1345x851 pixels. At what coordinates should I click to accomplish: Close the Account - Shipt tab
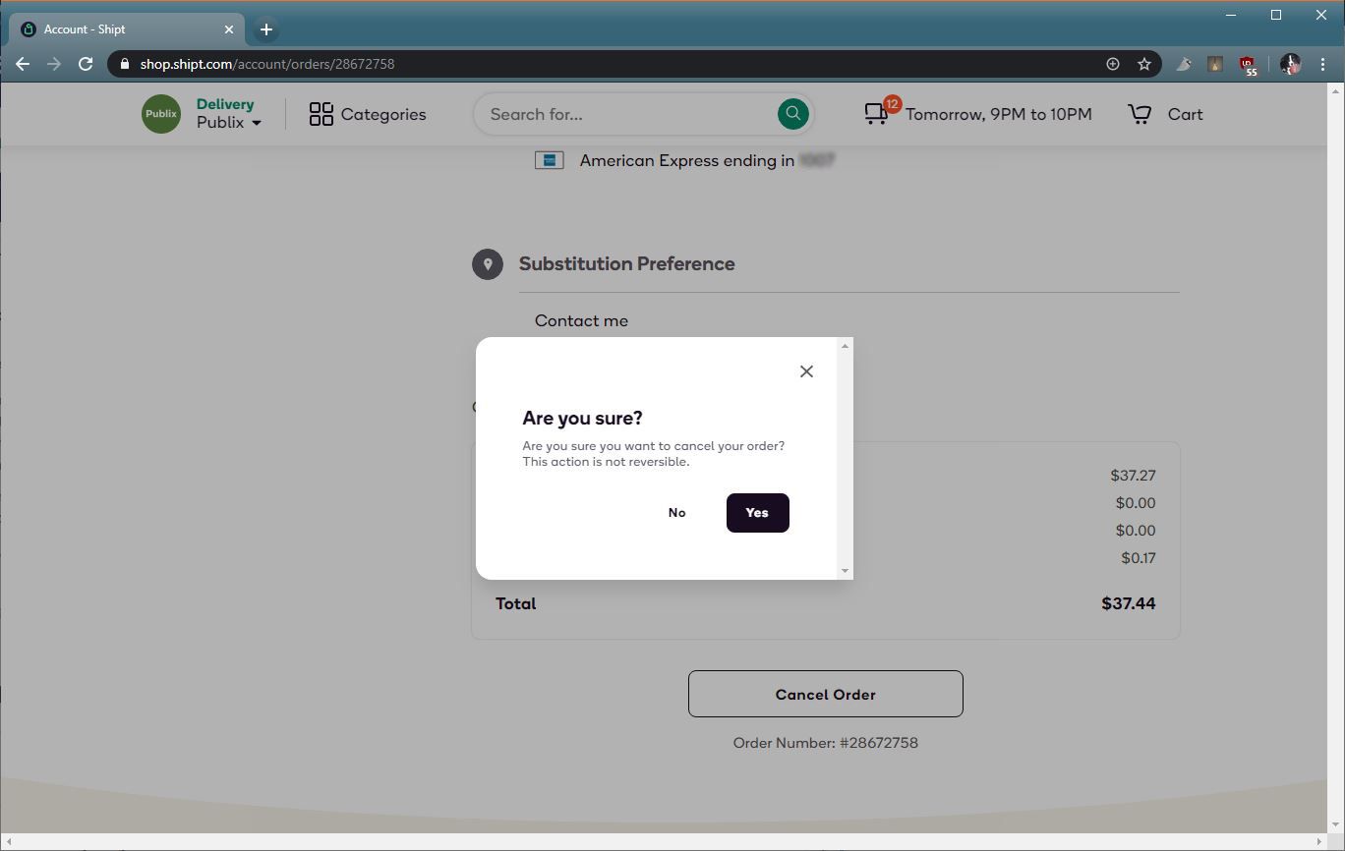(229, 29)
